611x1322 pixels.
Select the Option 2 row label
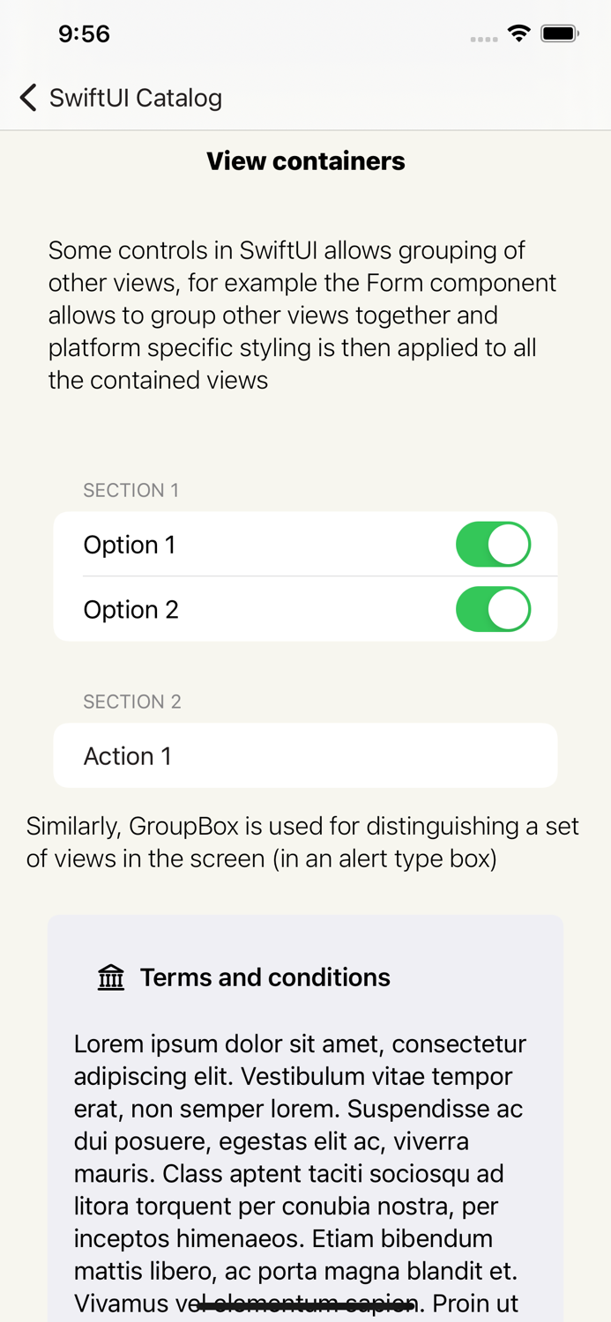(x=130, y=609)
